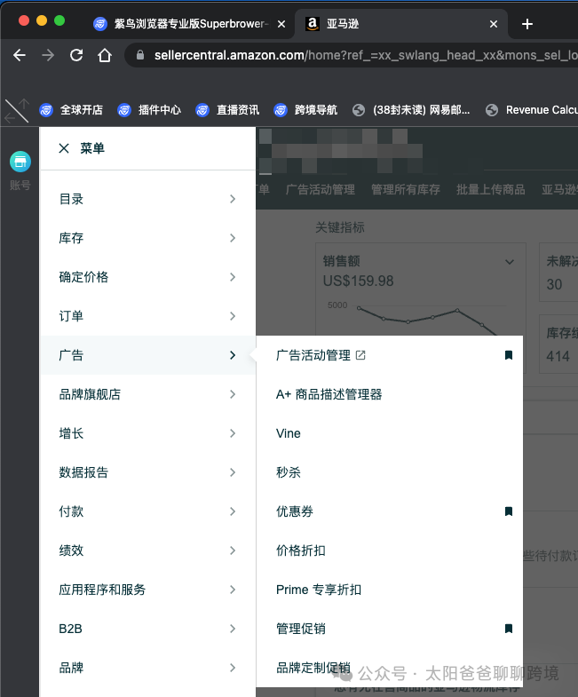Click 批量上传商品 in top navigation bar
The image size is (578, 697).
tap(490, 190)
